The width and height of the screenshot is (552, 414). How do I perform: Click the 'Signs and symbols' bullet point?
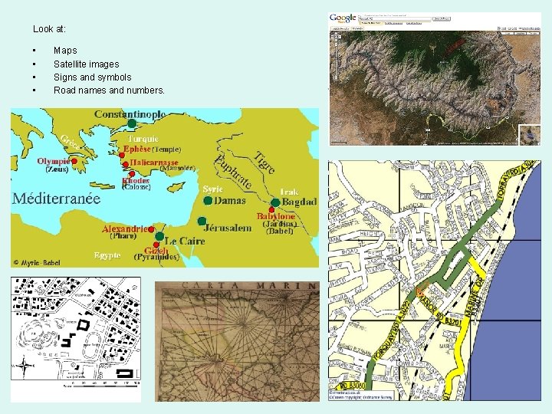click(x=93, y=77)
